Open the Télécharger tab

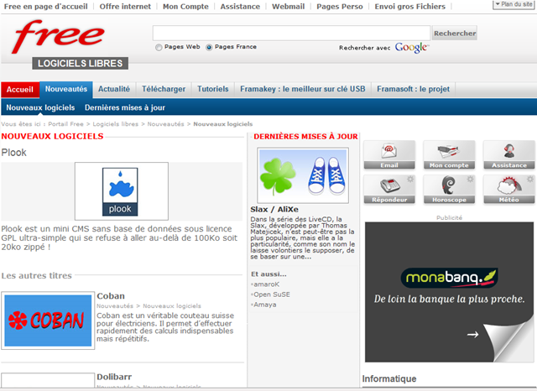tap(164, 89)
